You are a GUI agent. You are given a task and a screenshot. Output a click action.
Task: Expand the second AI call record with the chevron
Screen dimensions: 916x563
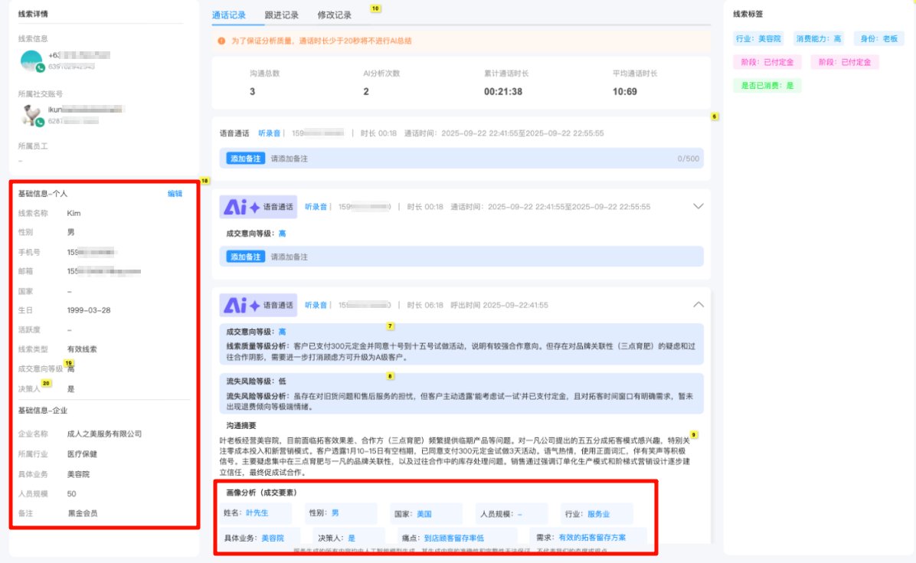pyautogui.click(x=698, y=205)
